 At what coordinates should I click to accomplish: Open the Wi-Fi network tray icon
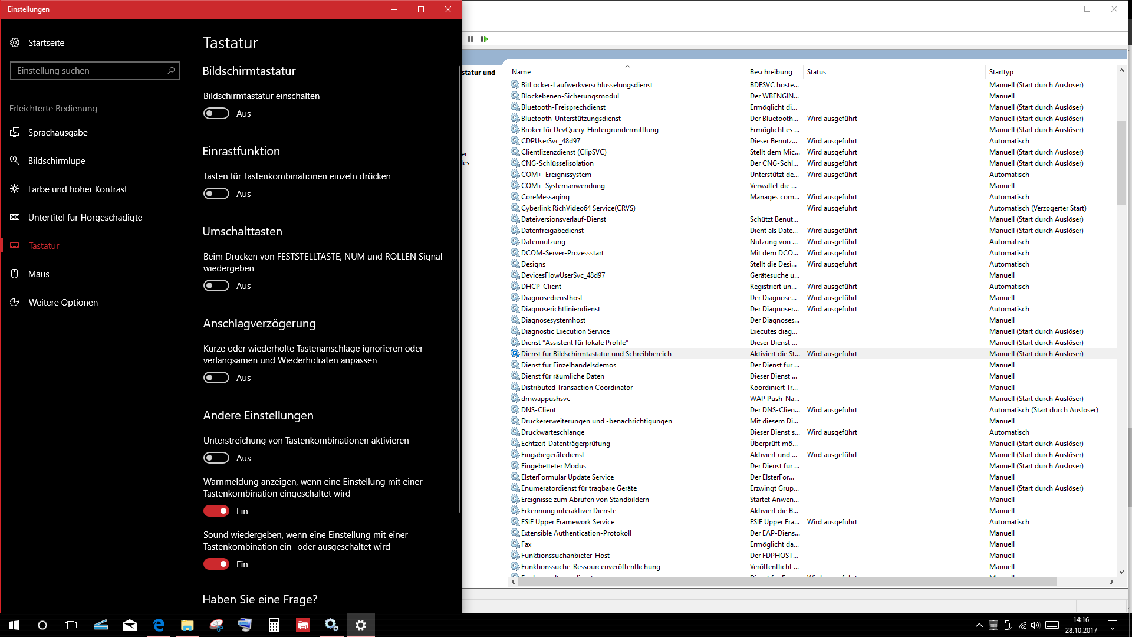point(1022,625)
